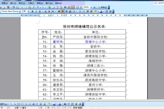Open the 插入 menu
The width and height of the screenshot is (164, 109).
13,3
